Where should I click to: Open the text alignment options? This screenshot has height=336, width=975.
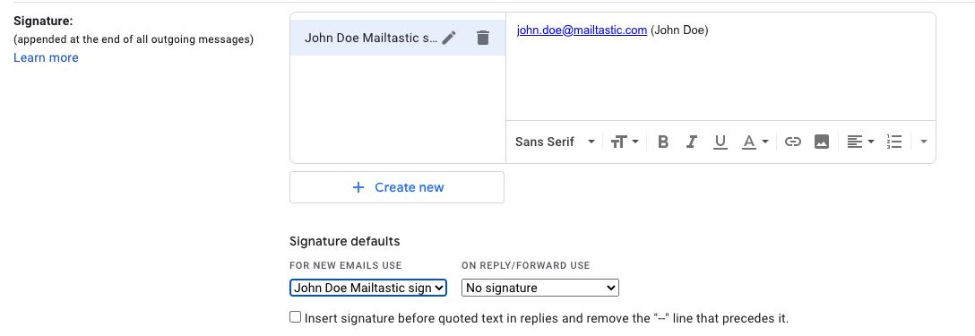[861, 142]
